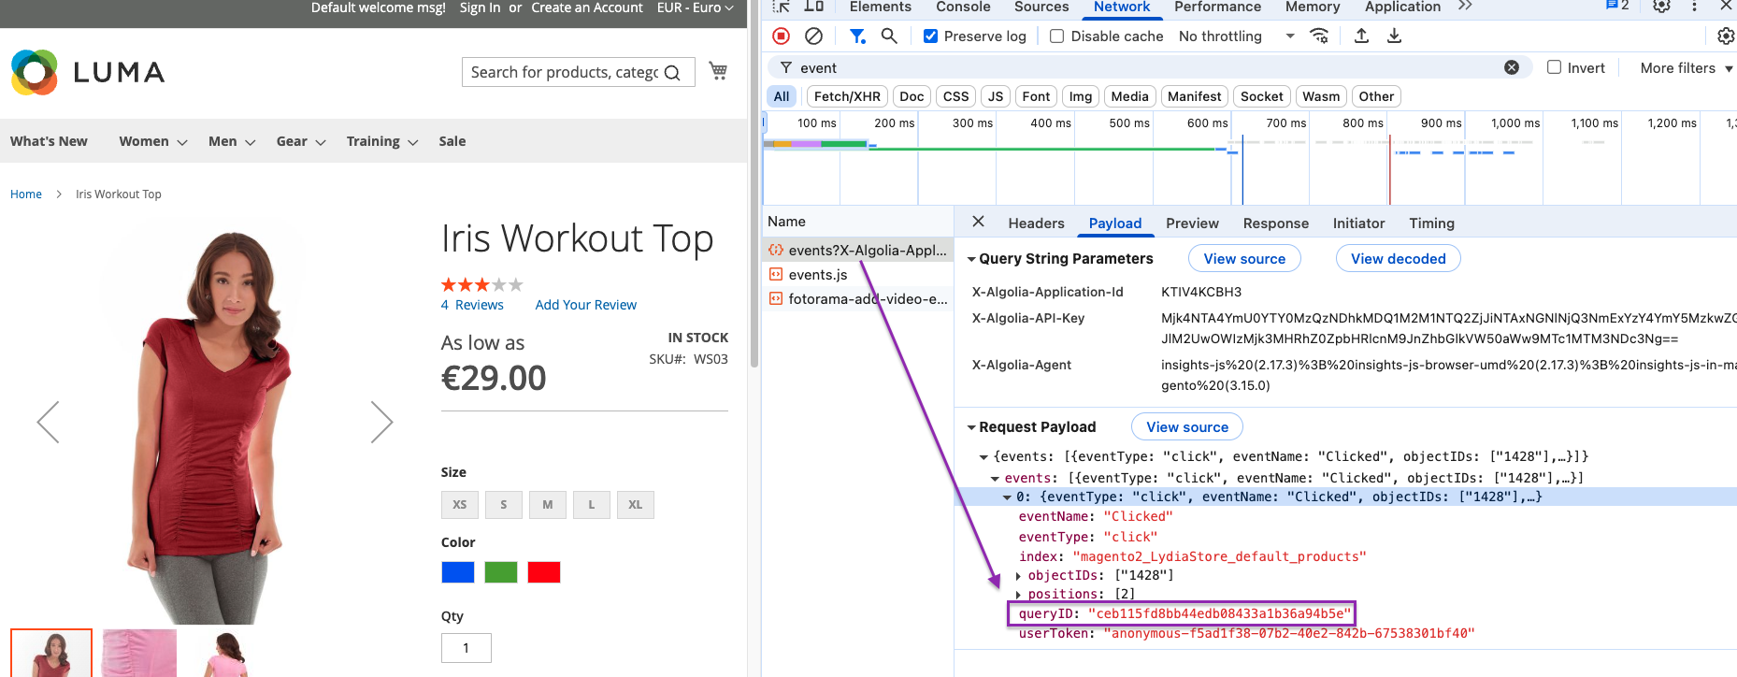This screenshot has width=1737, height=677.
Task: Click the Qty input field
Action: tap(467, 648)
